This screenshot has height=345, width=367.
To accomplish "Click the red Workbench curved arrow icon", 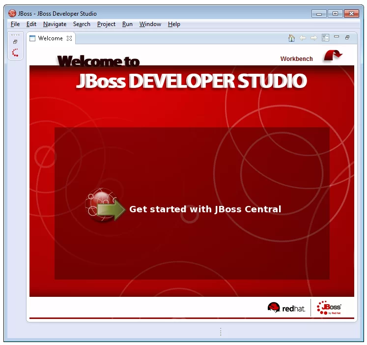I will pos(333,56).
